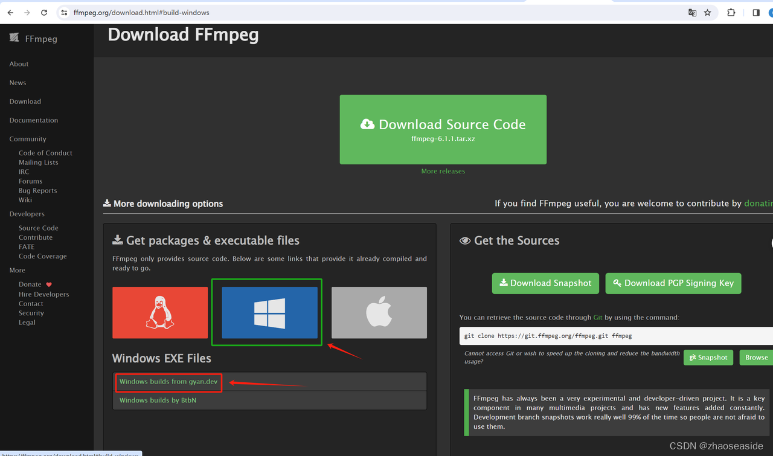Viewport: 773px width, 456px height.
Task: Open Security sidebar link
Action: coord(31,313)
